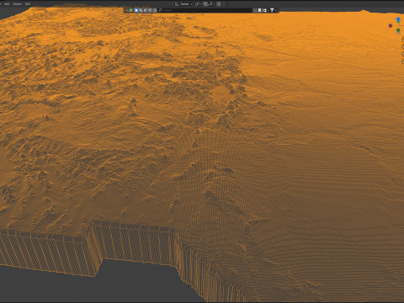Open the Add menu in viewport header
Viewport: 404px width, 303px height.
tap(7, 4)
